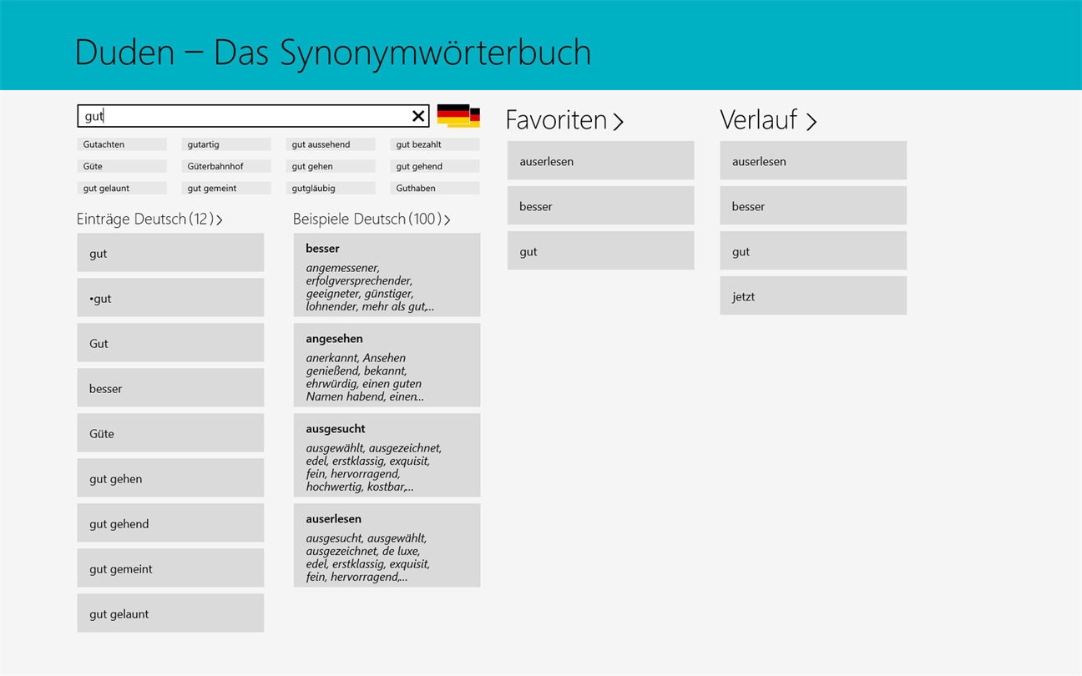The height and width of the screenshot is (676, 1082).
Task: Open the 'gut gehend' entry tile
Action: point(170,523)
